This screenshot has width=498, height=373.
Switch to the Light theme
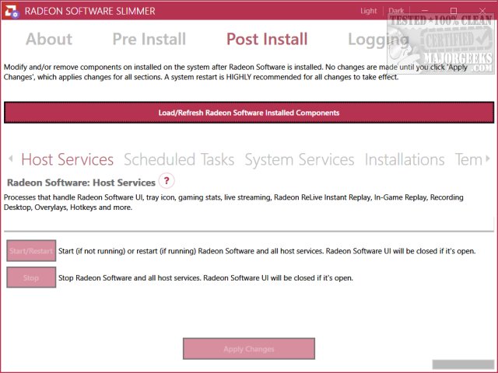tap(368, 11)
